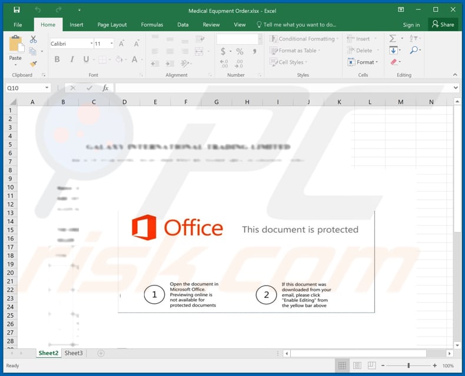Switch to the View tab
This screenshot has width=465, height=376.
pyautogui.click(x=240, y=25)
